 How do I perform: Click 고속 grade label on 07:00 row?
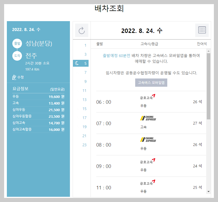coord(143,127)
